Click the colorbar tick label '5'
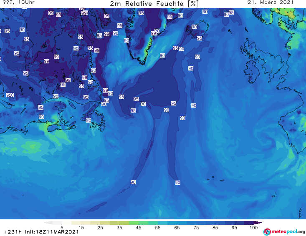306x236 pixels. click(62, 228)
